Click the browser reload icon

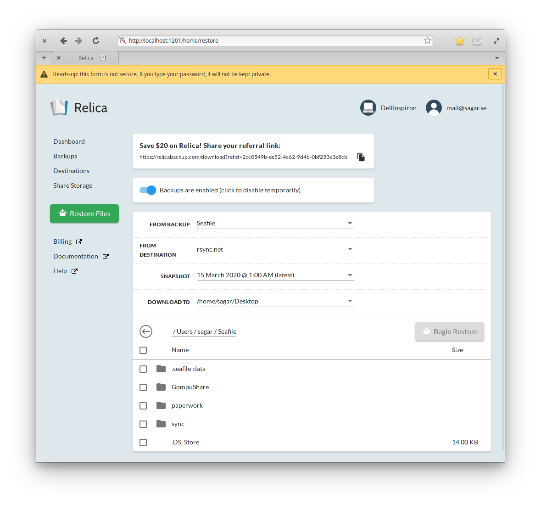click(x=96, y=41)
